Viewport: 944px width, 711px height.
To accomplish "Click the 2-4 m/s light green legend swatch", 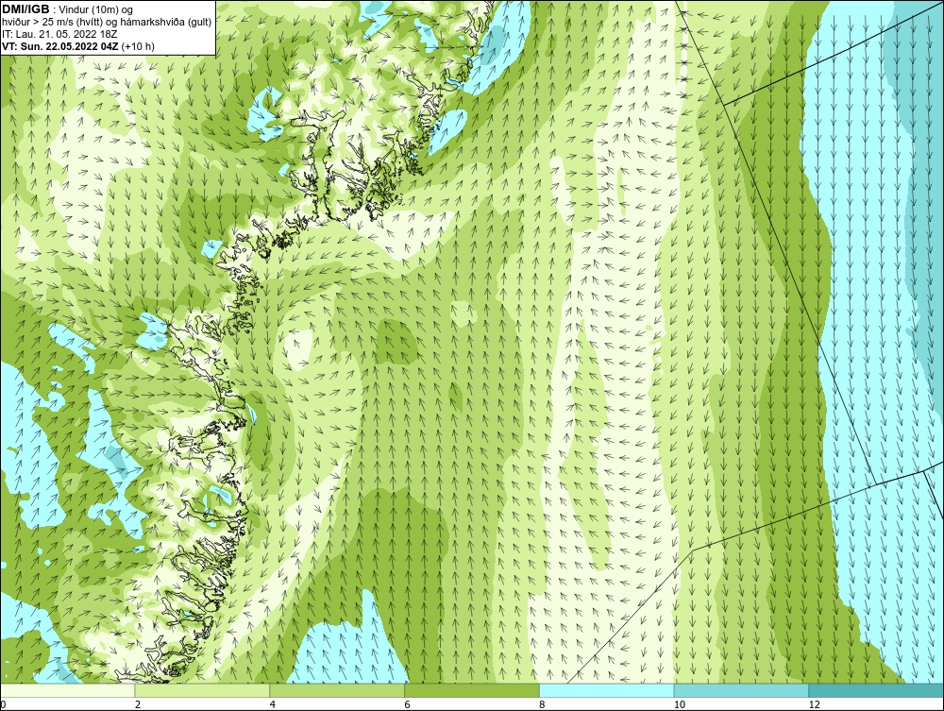I will (202, 690).
